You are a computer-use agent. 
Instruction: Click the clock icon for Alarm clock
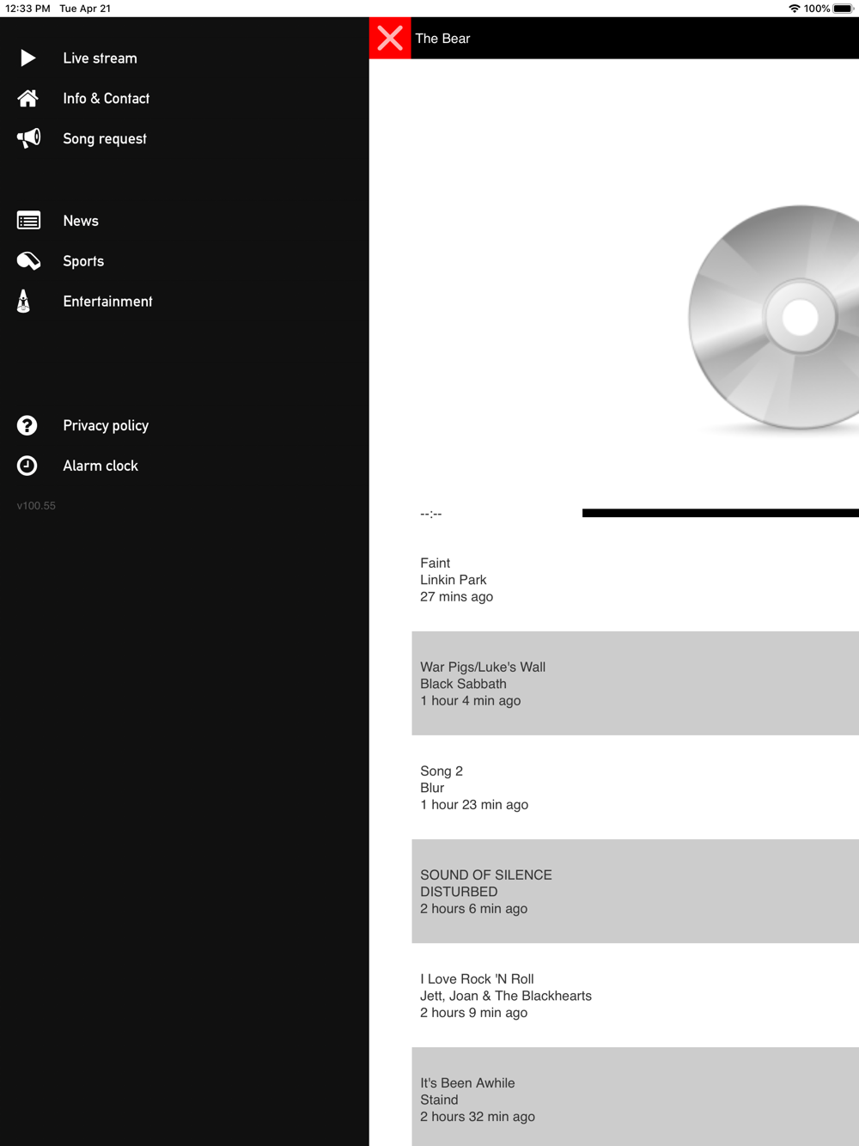click(27, 466)
